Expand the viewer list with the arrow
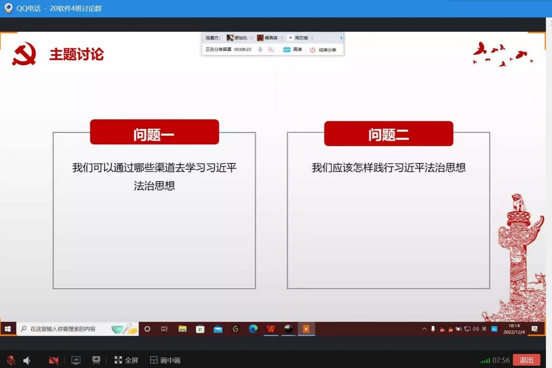552x368 pixels. pyautogui.click(x=341, y=38)
